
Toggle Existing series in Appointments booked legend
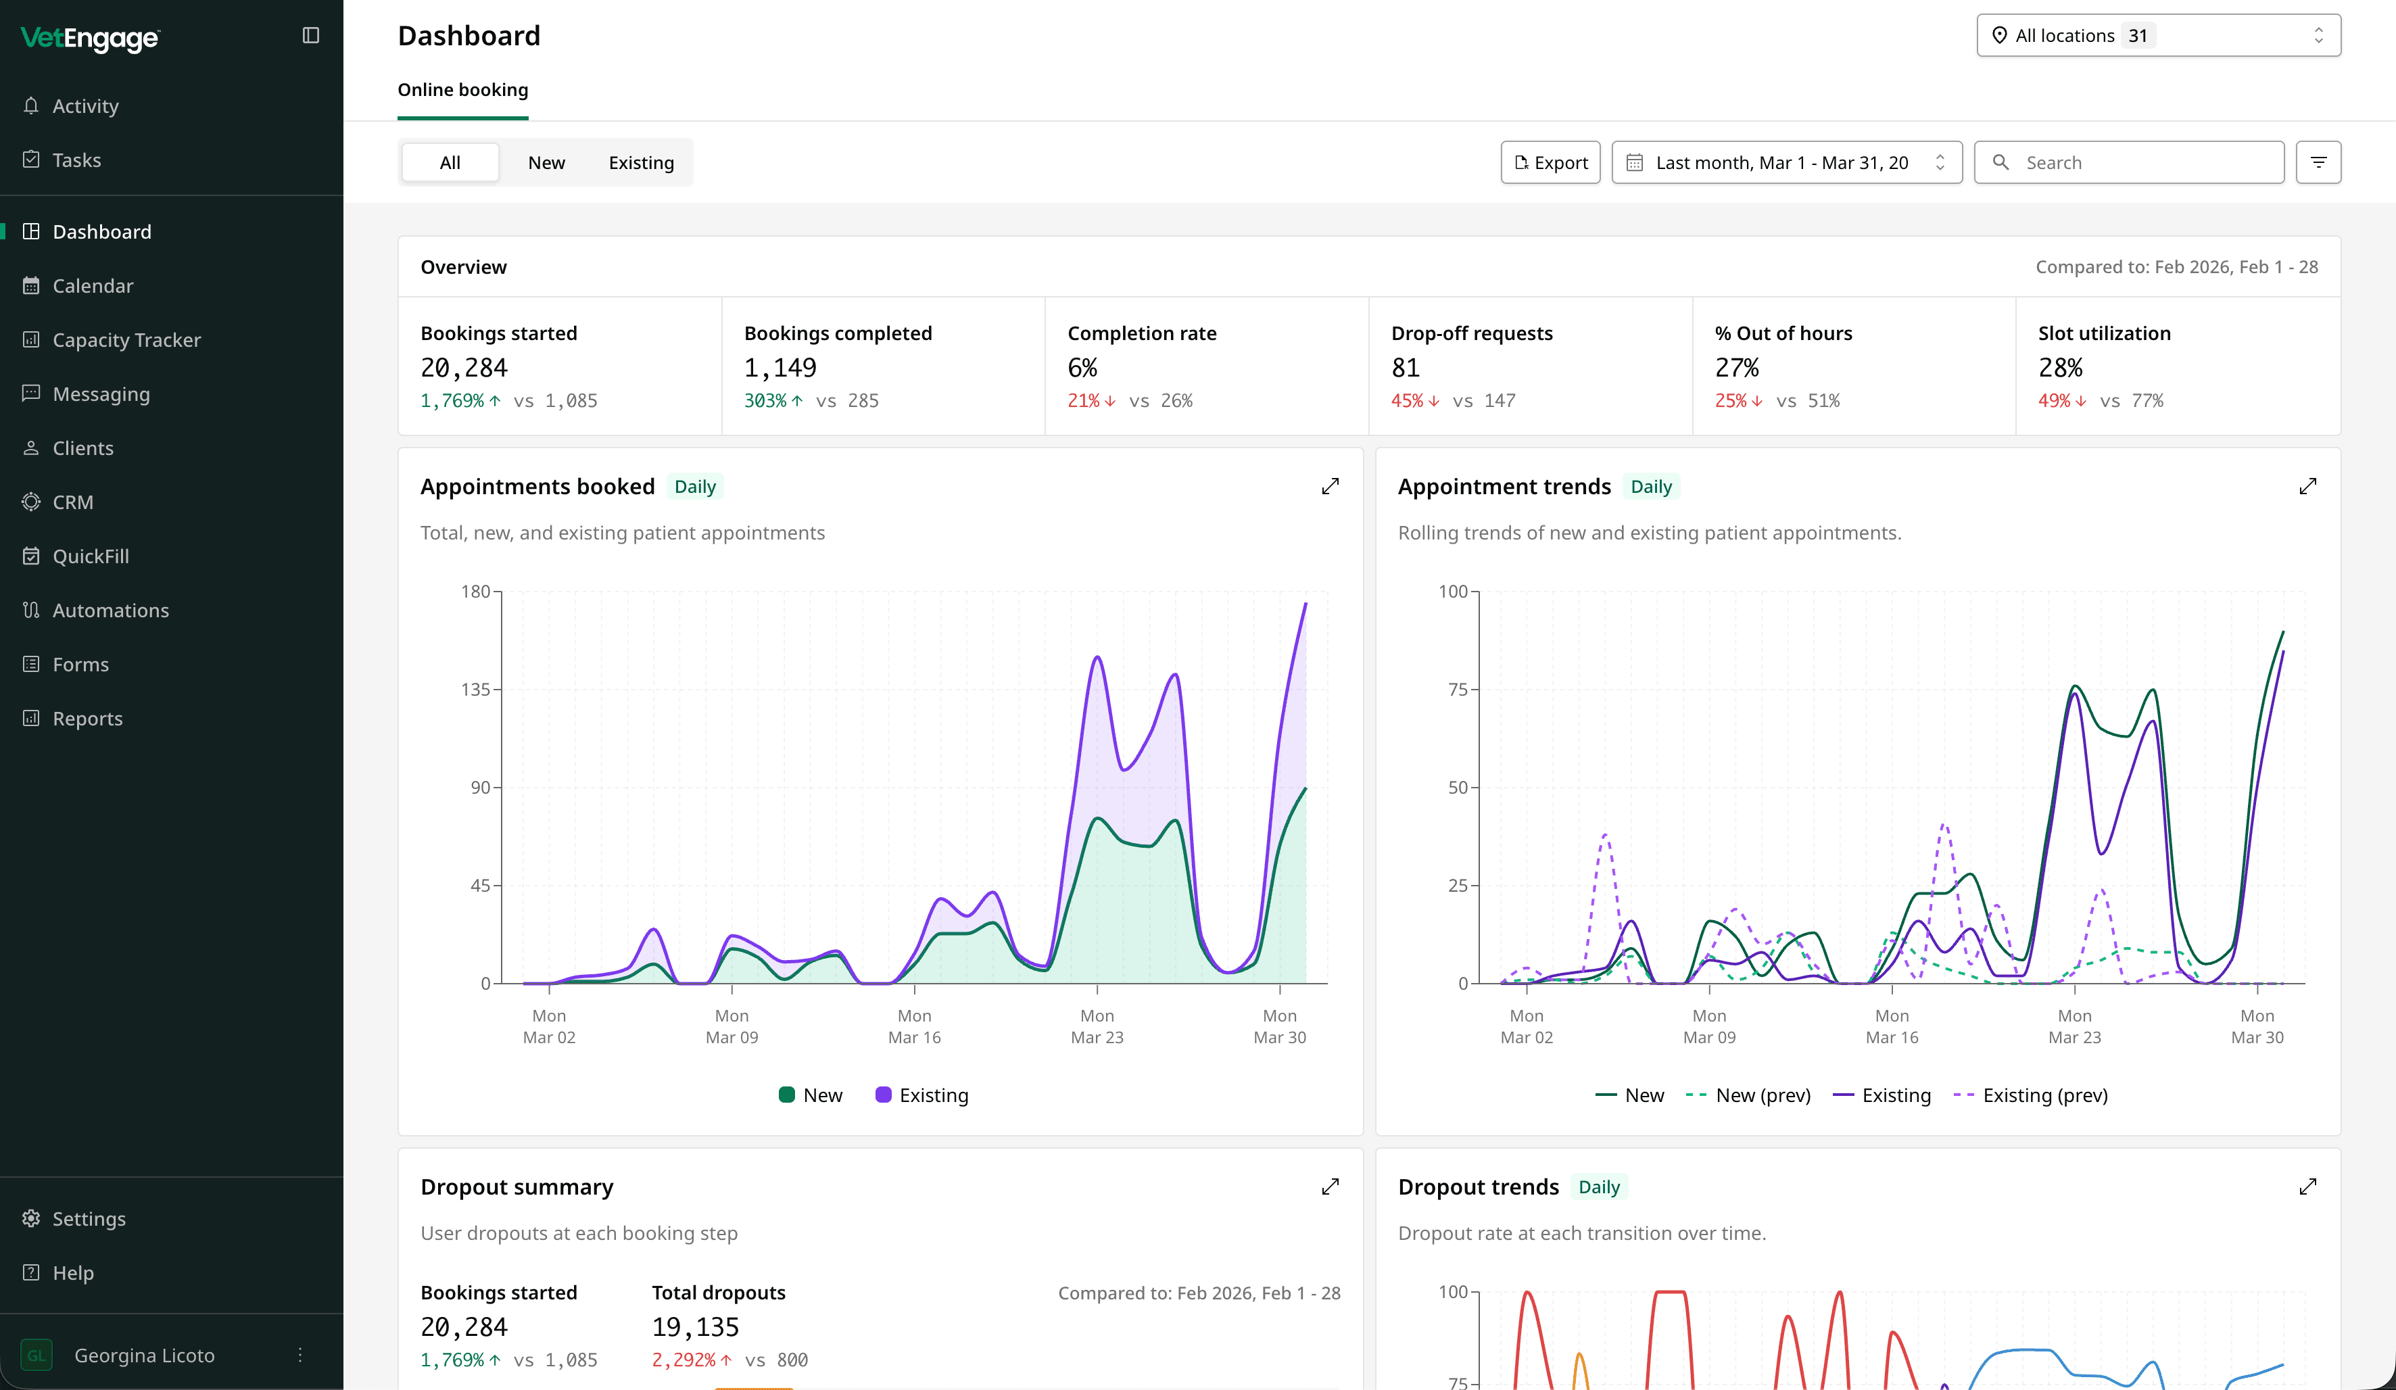(x=921, y=1095)
